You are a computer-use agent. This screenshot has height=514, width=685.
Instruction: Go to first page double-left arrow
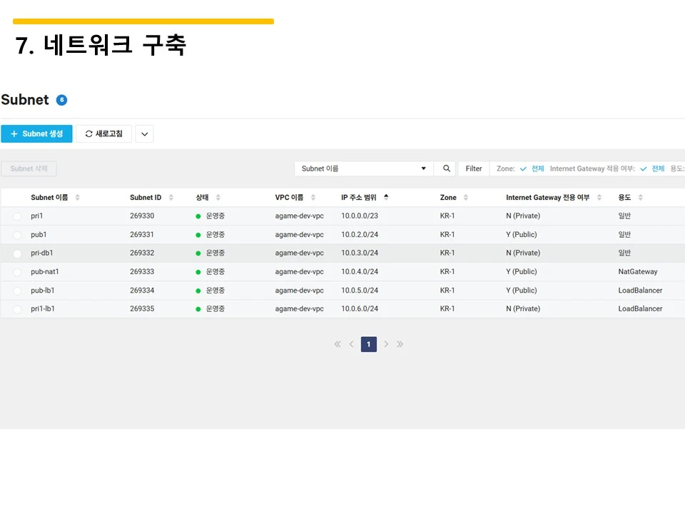click(338, 344)
